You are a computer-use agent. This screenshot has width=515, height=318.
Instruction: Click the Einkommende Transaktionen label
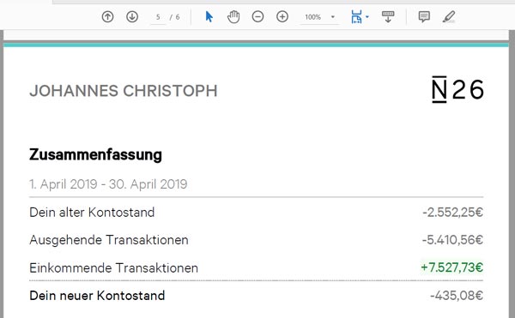(113, 268)
